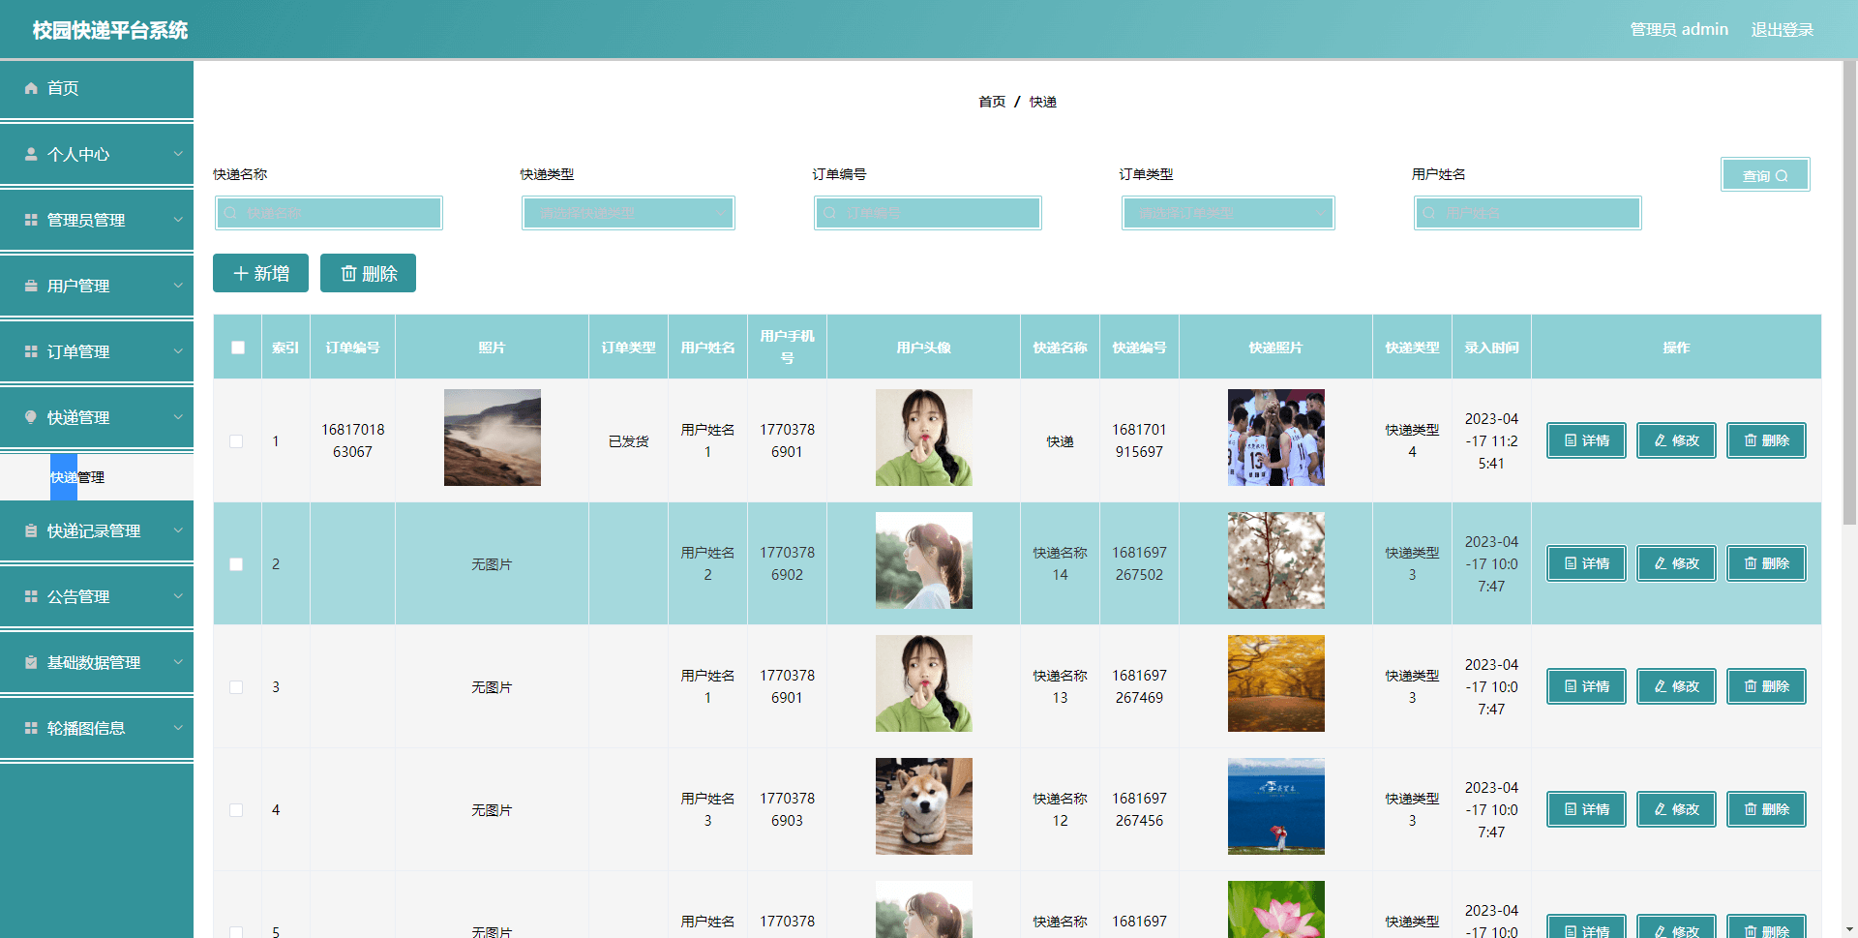Open row 1 landscape 照片 thumbnail
This screenshot has height=938, width=1858.
(493, 438)
